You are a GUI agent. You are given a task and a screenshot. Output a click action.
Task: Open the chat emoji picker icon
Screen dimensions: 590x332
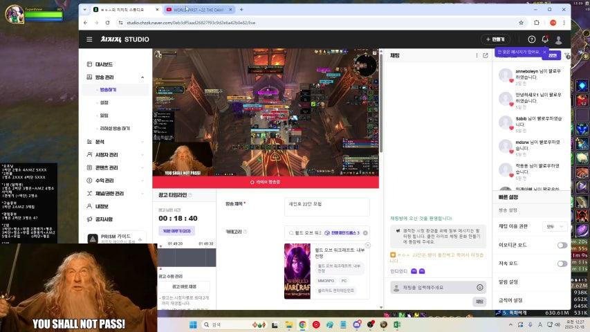click(x=479, y=287)
